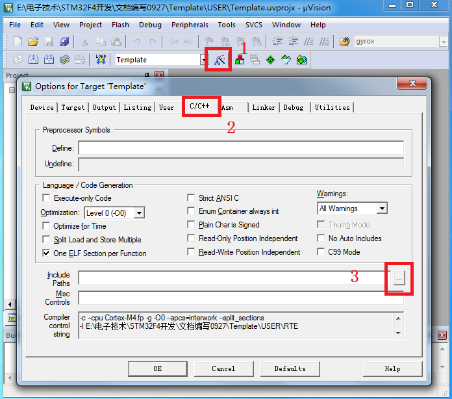This screenshot has width=452, height=399.
Task: Open the Utilities tab
Action: [x=332, y=107]
